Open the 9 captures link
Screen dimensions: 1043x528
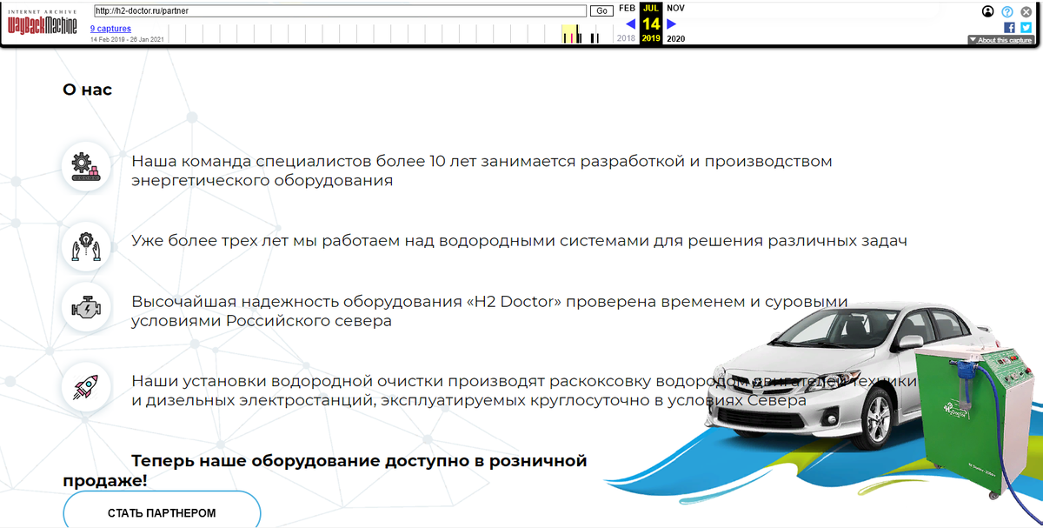110,29
